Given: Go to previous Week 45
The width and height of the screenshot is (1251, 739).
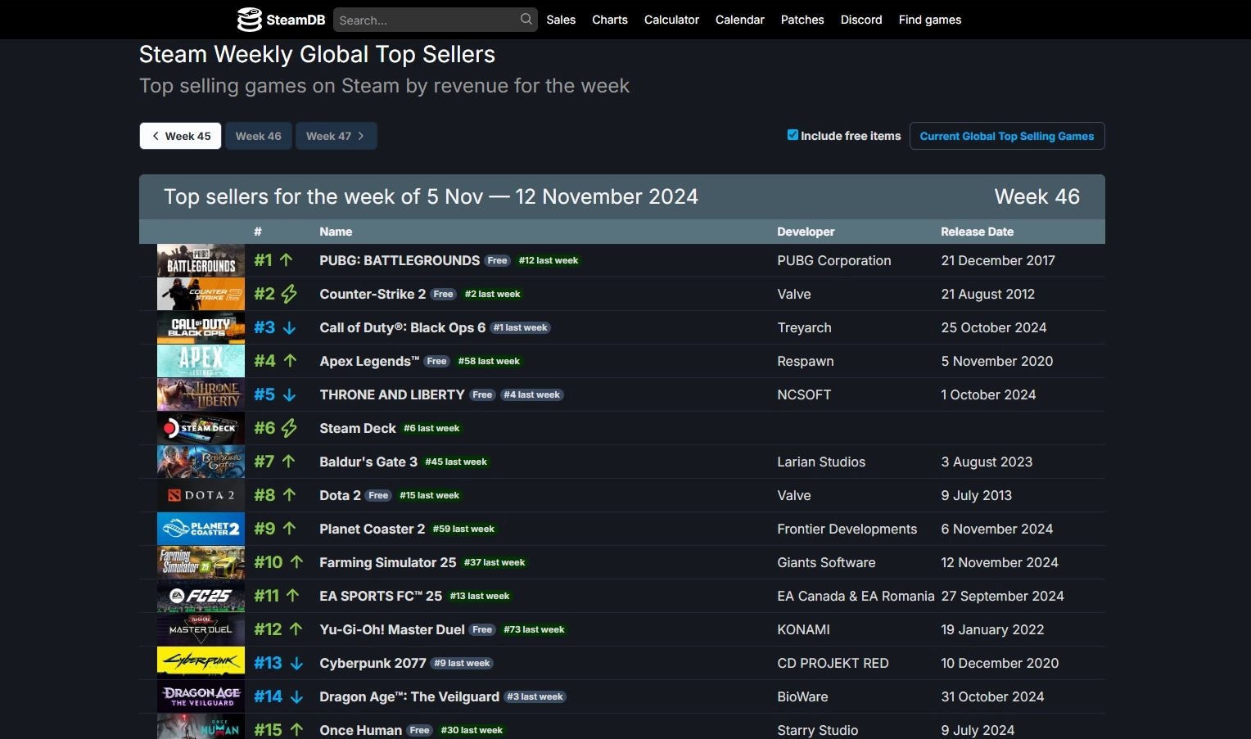Looking at the screenshot, I should (x=180, y=136).
